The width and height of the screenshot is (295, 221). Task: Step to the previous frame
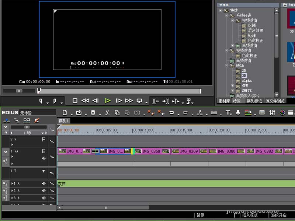point(96,101)
